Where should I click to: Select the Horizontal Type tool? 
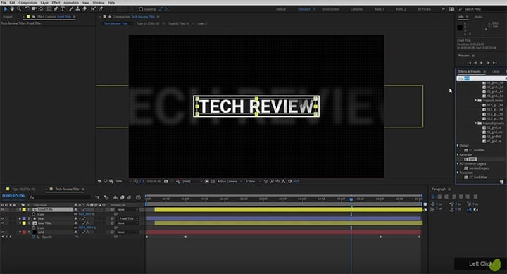click(x=63, y=8)
